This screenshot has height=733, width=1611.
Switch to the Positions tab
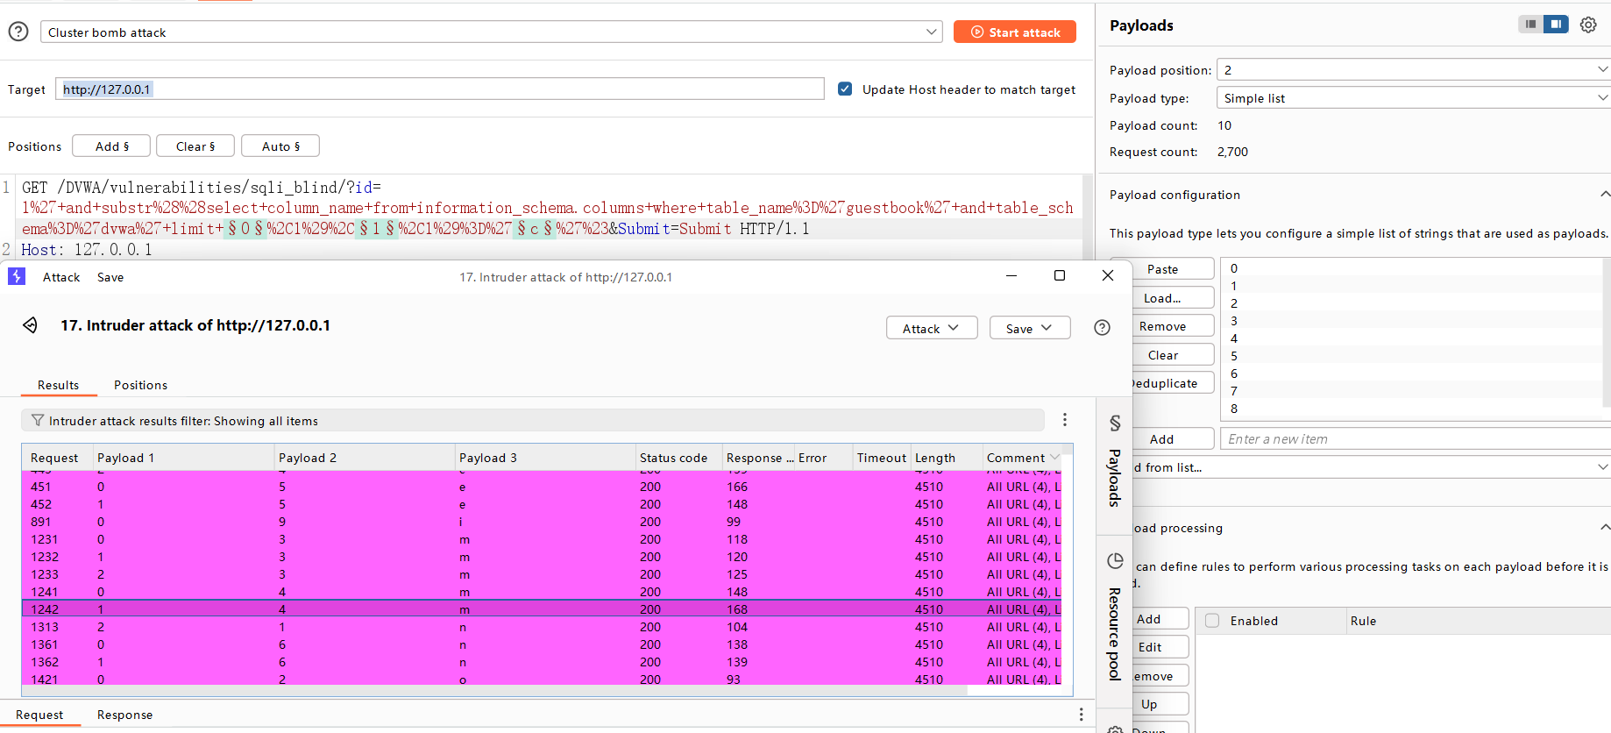tap(140, 385)
